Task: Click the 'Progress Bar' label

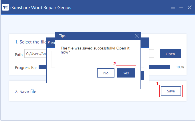Action: pyautogui.click(x=26, y=68)
